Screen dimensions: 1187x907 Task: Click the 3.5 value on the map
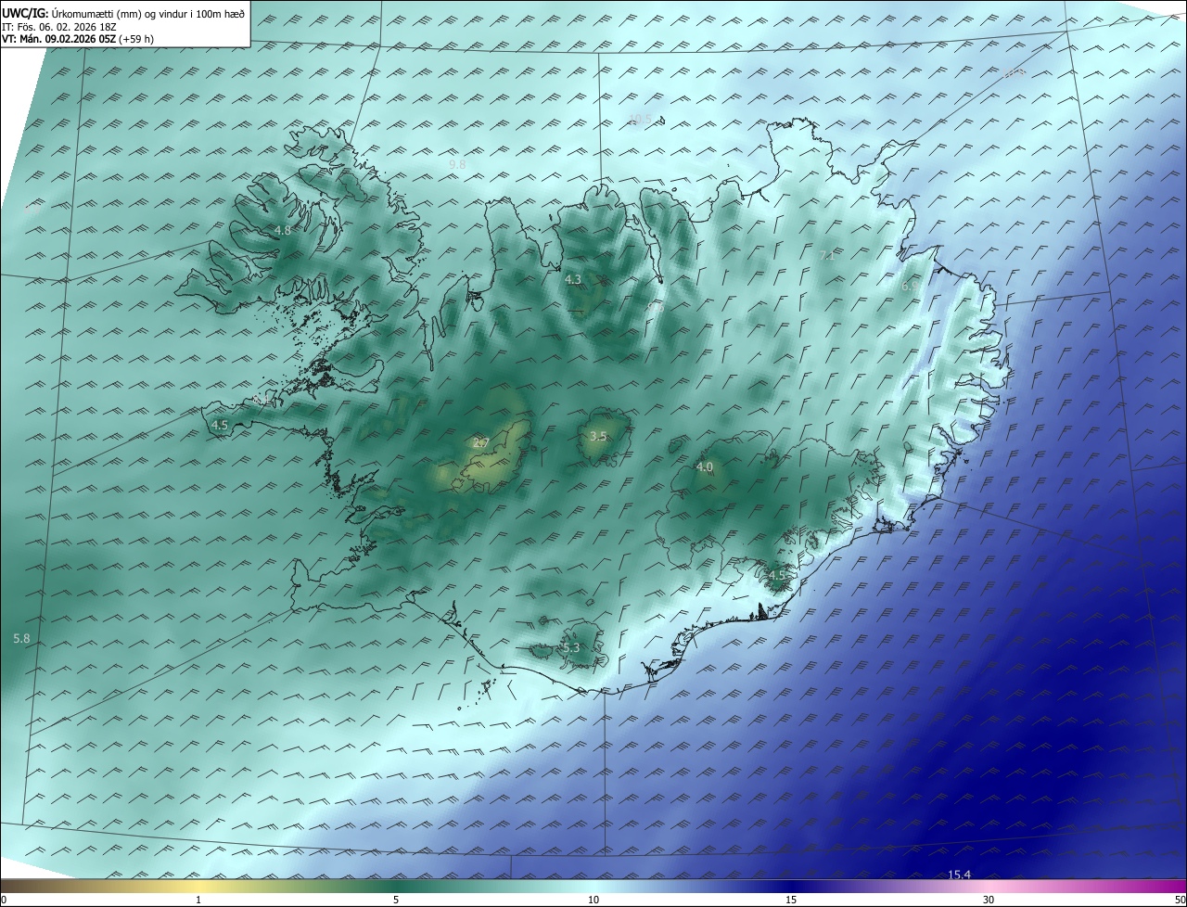tap(598, 436)
